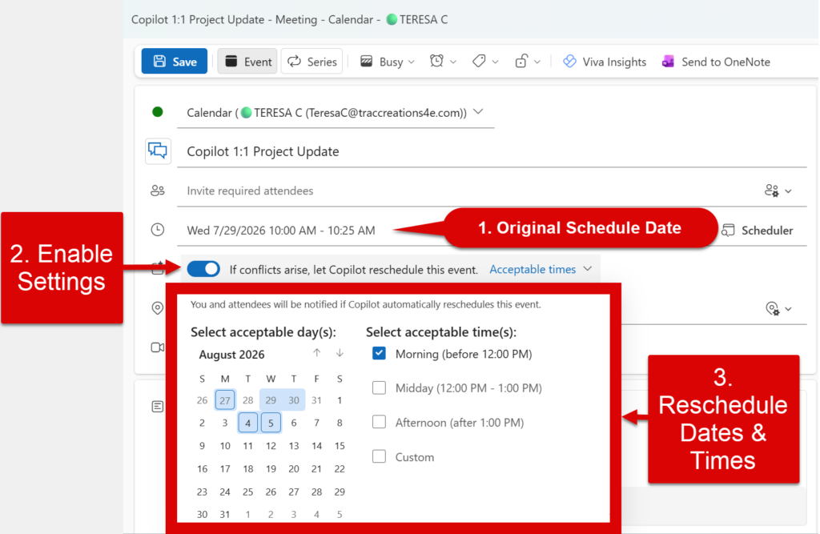Click the meeting chat bubble icon
The image size is (820, 534).
(158, 151)
